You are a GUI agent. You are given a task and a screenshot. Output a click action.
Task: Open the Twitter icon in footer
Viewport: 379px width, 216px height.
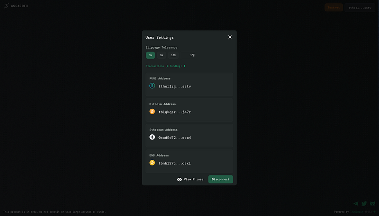tap(364, 204)
